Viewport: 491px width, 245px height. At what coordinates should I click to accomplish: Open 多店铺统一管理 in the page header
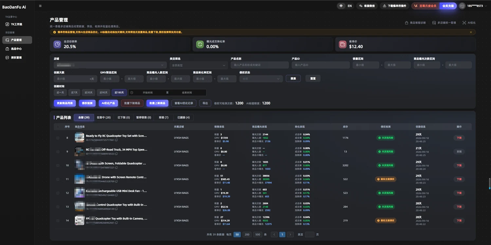click(444, 23)
